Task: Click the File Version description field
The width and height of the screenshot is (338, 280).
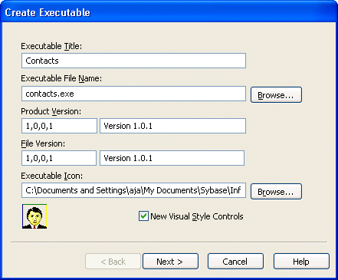Action: click(172, 158)
